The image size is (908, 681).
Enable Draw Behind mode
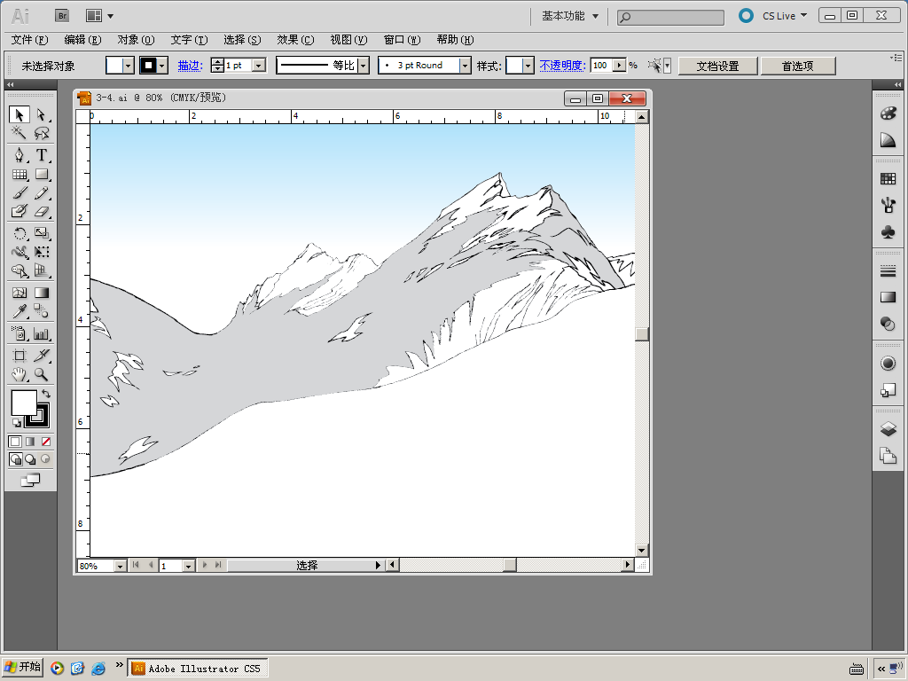pyautogui.click(x=30, y=460)
